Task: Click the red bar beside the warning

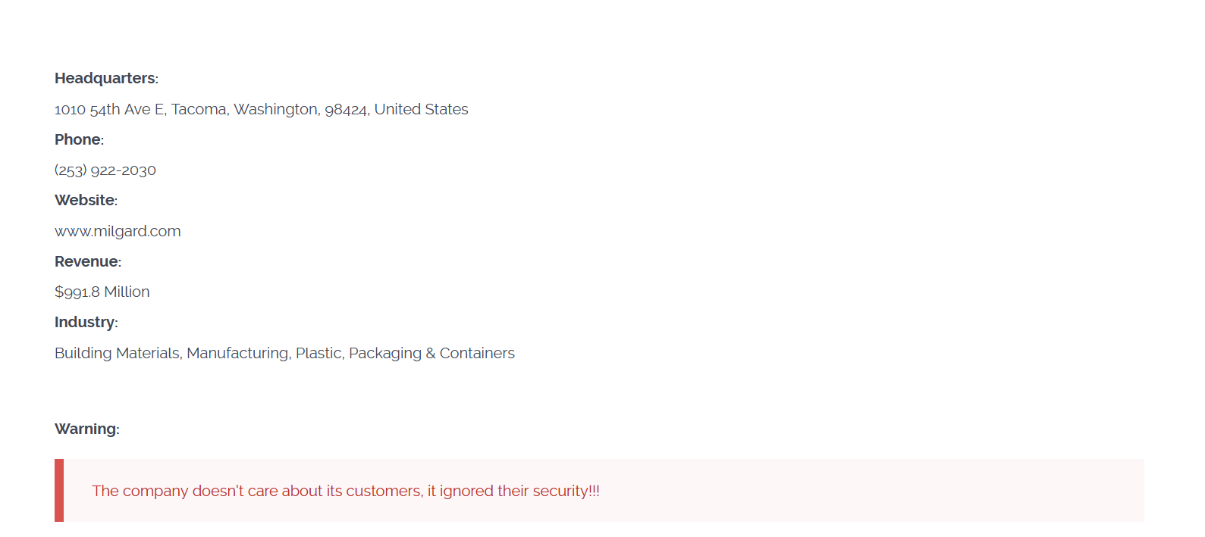Action: coord(59,490)
